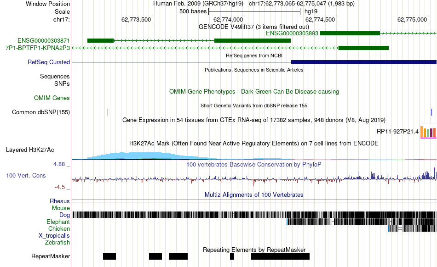Viewport: 437px width, 267px height.
Task: Click the Sequences SNPs track label
Action: (55, 80)
